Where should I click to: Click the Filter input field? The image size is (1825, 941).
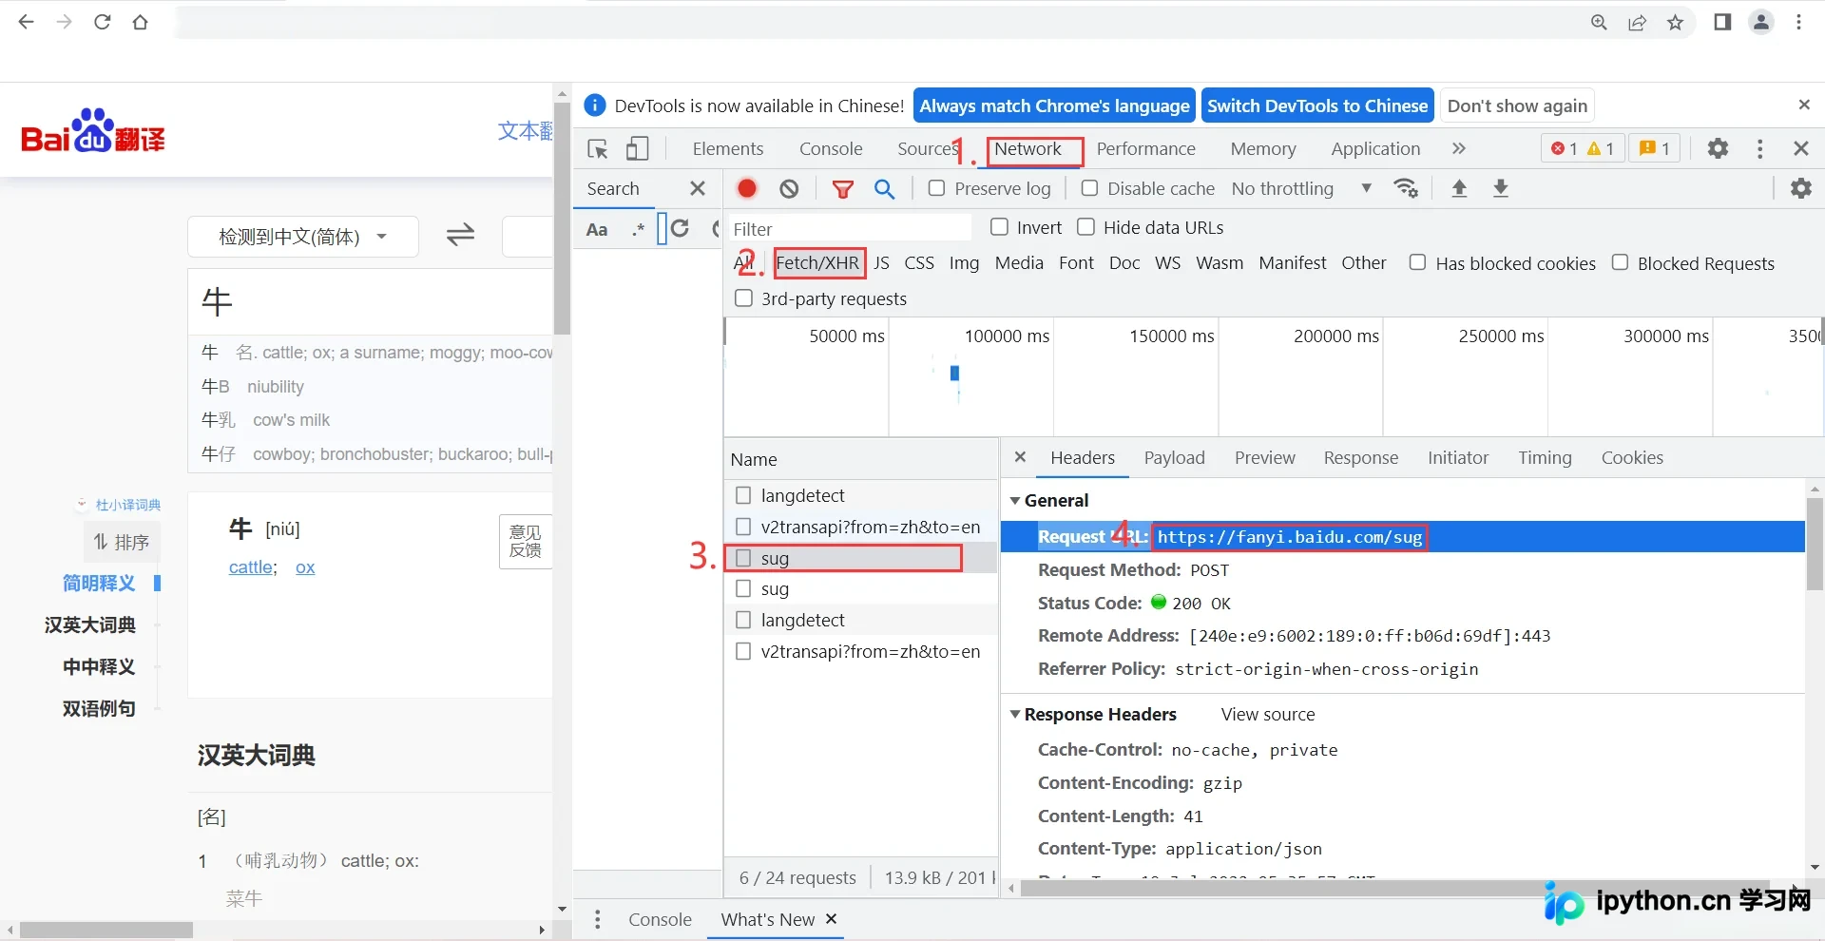click(x=850, y=228)
